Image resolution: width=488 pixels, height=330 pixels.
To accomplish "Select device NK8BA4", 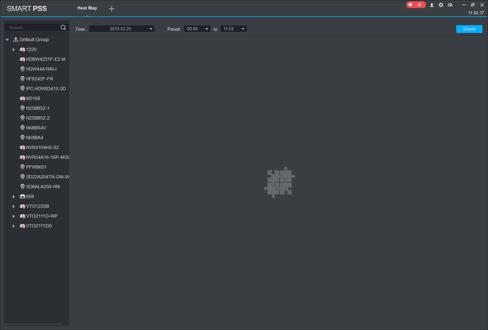I will coord(35,138).
